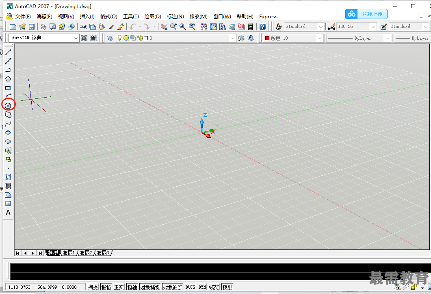The image size is (431, 294).
Task: Select the Table tool
Action: pyautogui.click(x=8, y=204)
